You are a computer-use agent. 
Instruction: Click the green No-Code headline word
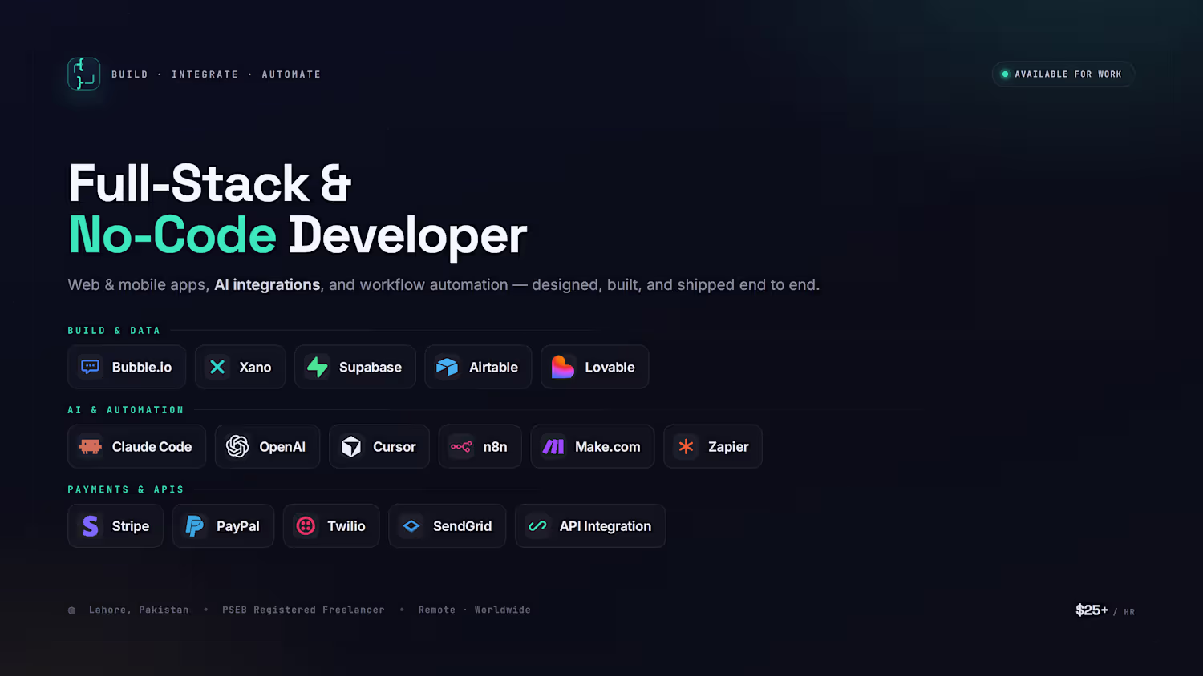[x=172, y=235]
